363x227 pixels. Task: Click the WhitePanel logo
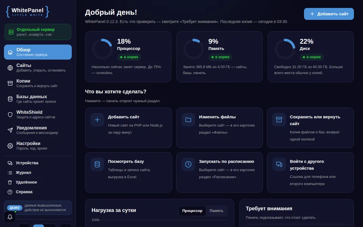click(28, 12)
